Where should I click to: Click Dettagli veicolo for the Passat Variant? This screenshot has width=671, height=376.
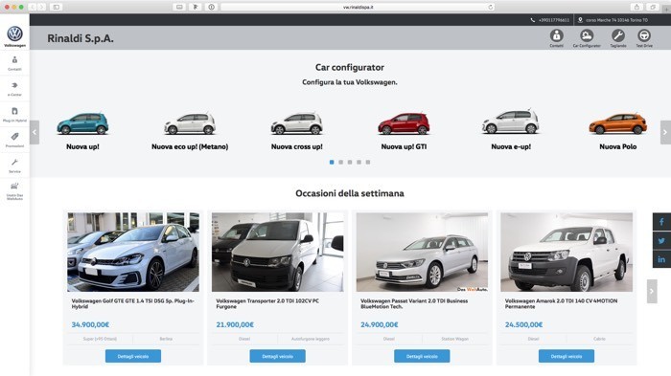point(422,356)
